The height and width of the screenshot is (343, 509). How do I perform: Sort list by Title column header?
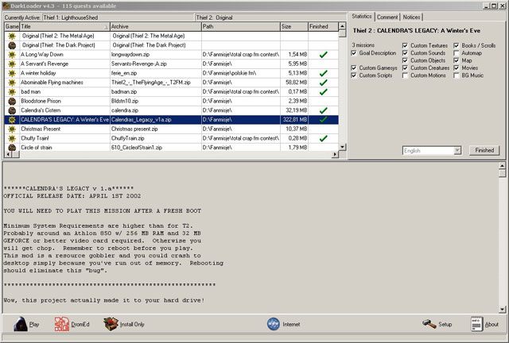point(65,26)
